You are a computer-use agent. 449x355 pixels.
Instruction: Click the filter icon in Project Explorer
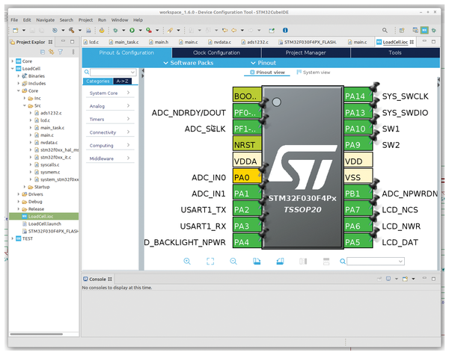(61, 52)
